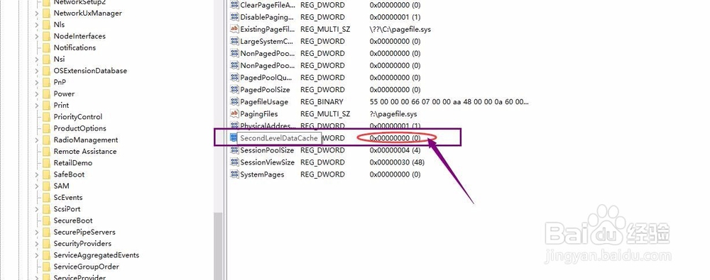
Task: Expand the ScsiPort key
Action: click(x=37, y=209)
